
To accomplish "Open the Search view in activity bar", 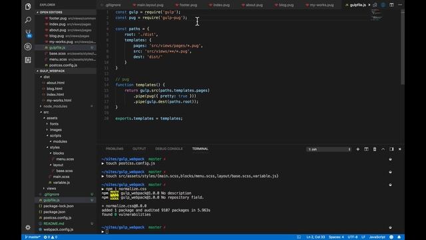I will (x=28, y=20).
